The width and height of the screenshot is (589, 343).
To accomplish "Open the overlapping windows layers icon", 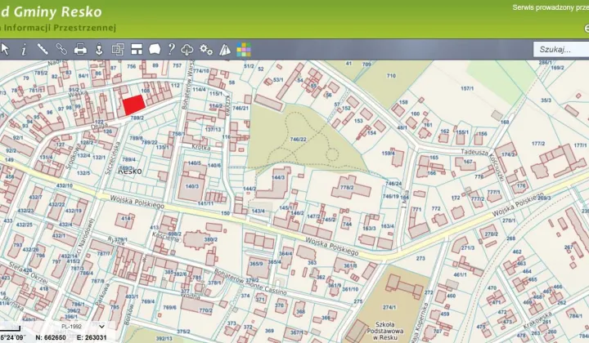I will point(117,50).
